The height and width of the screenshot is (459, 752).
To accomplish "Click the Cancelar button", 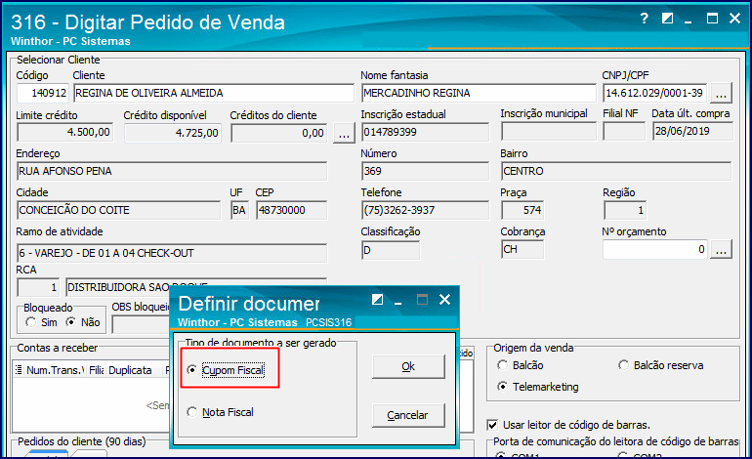I will click(408, 415).
